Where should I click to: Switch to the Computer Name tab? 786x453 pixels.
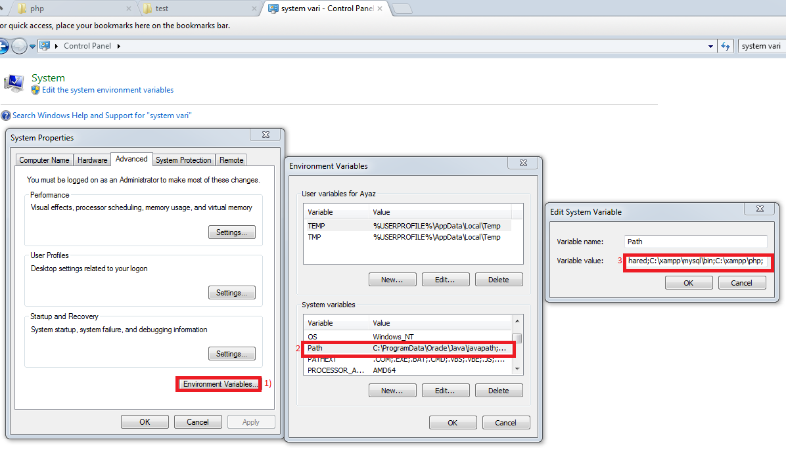44,160
